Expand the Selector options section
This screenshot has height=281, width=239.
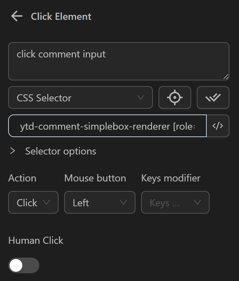click(60, 151)
